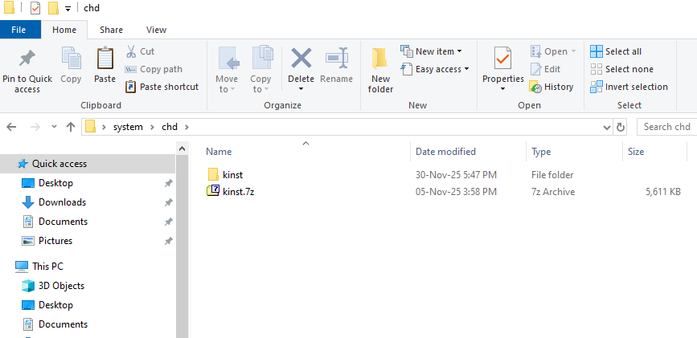Click Paste shortcut in Clipboard group
697x338 pixels.
click(162, 87)
